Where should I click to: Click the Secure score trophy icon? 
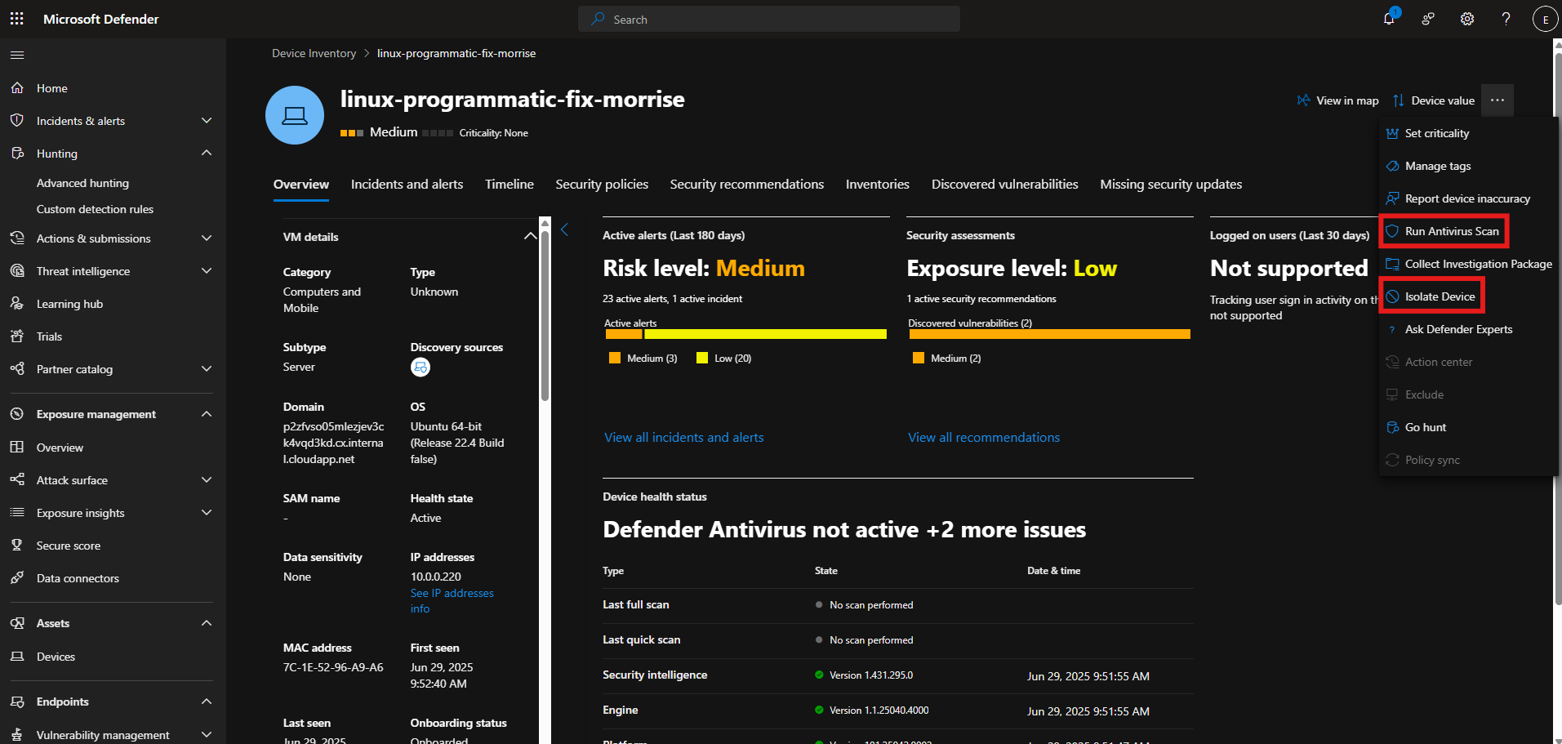point(17,545)
